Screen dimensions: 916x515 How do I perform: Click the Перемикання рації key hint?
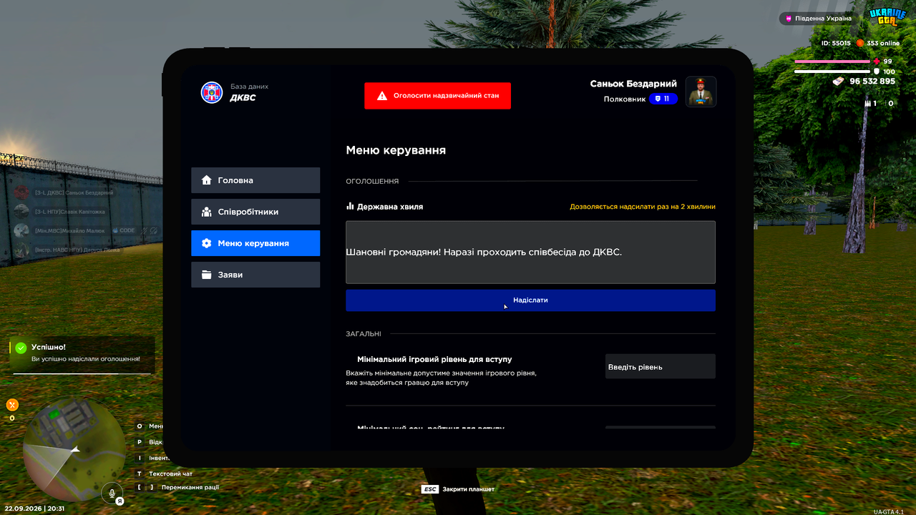178,487
